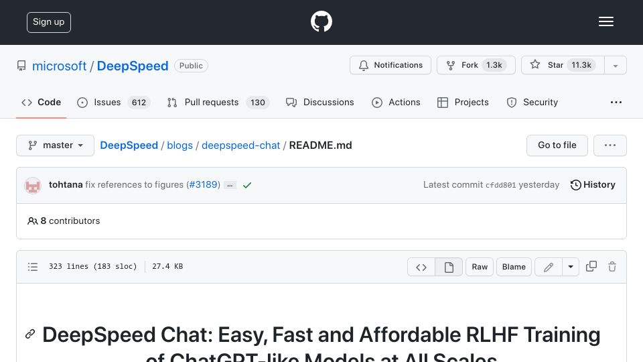This screenshot has width=643, height=362.
Task: Click the green check status icon
Action: [247, 185]
